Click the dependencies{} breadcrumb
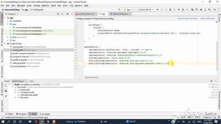221x124 pixels. (91, 77)
